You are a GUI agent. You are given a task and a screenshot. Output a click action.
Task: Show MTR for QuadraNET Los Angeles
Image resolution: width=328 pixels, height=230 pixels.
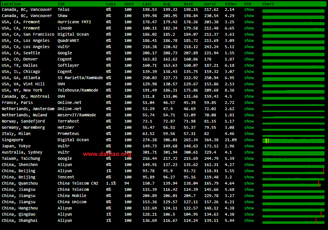tap(249, 41)
